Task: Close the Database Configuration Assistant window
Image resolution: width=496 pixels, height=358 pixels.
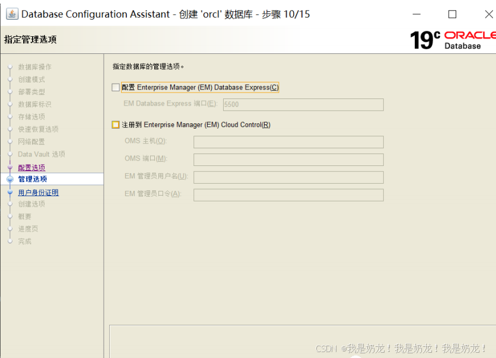Action: point(489,14)
